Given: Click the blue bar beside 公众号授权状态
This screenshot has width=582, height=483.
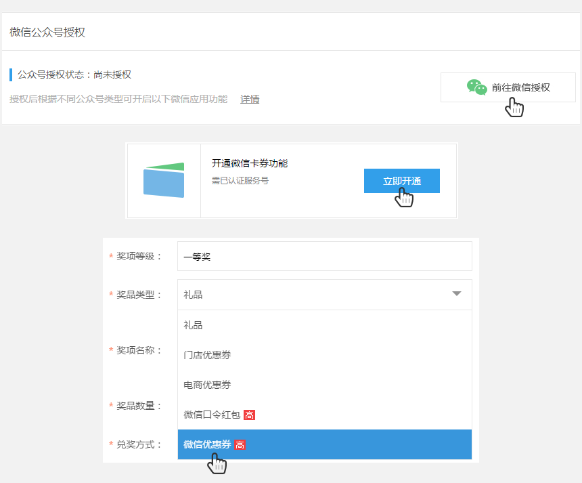Looking at the screenshot, I should [11, 75].
